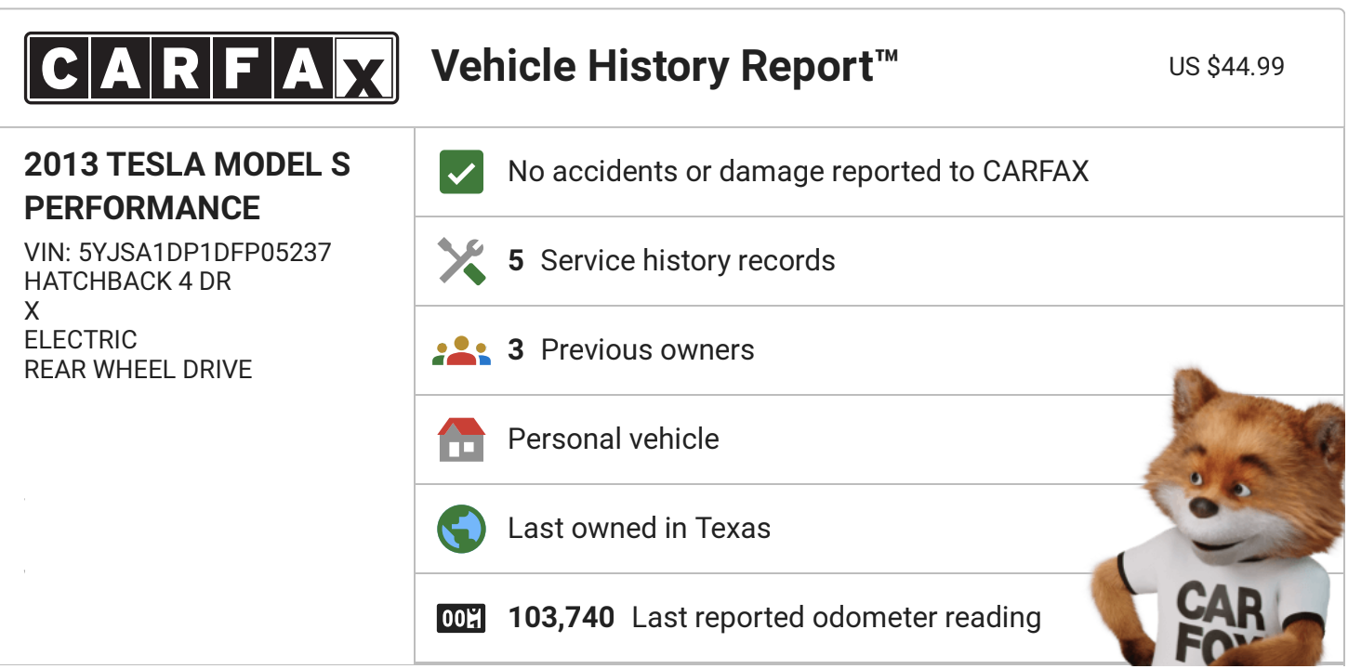Click the 'HATCHBACK 4 DR' text

pos(127,281)
